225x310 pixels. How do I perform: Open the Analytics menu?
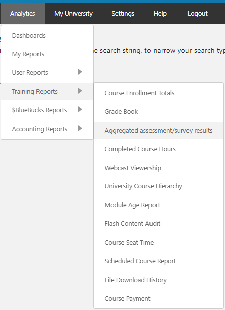pos(22,14)
